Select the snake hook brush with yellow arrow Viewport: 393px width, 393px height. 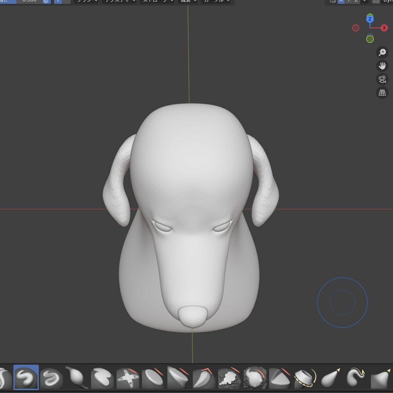click(x=356, y=378)
